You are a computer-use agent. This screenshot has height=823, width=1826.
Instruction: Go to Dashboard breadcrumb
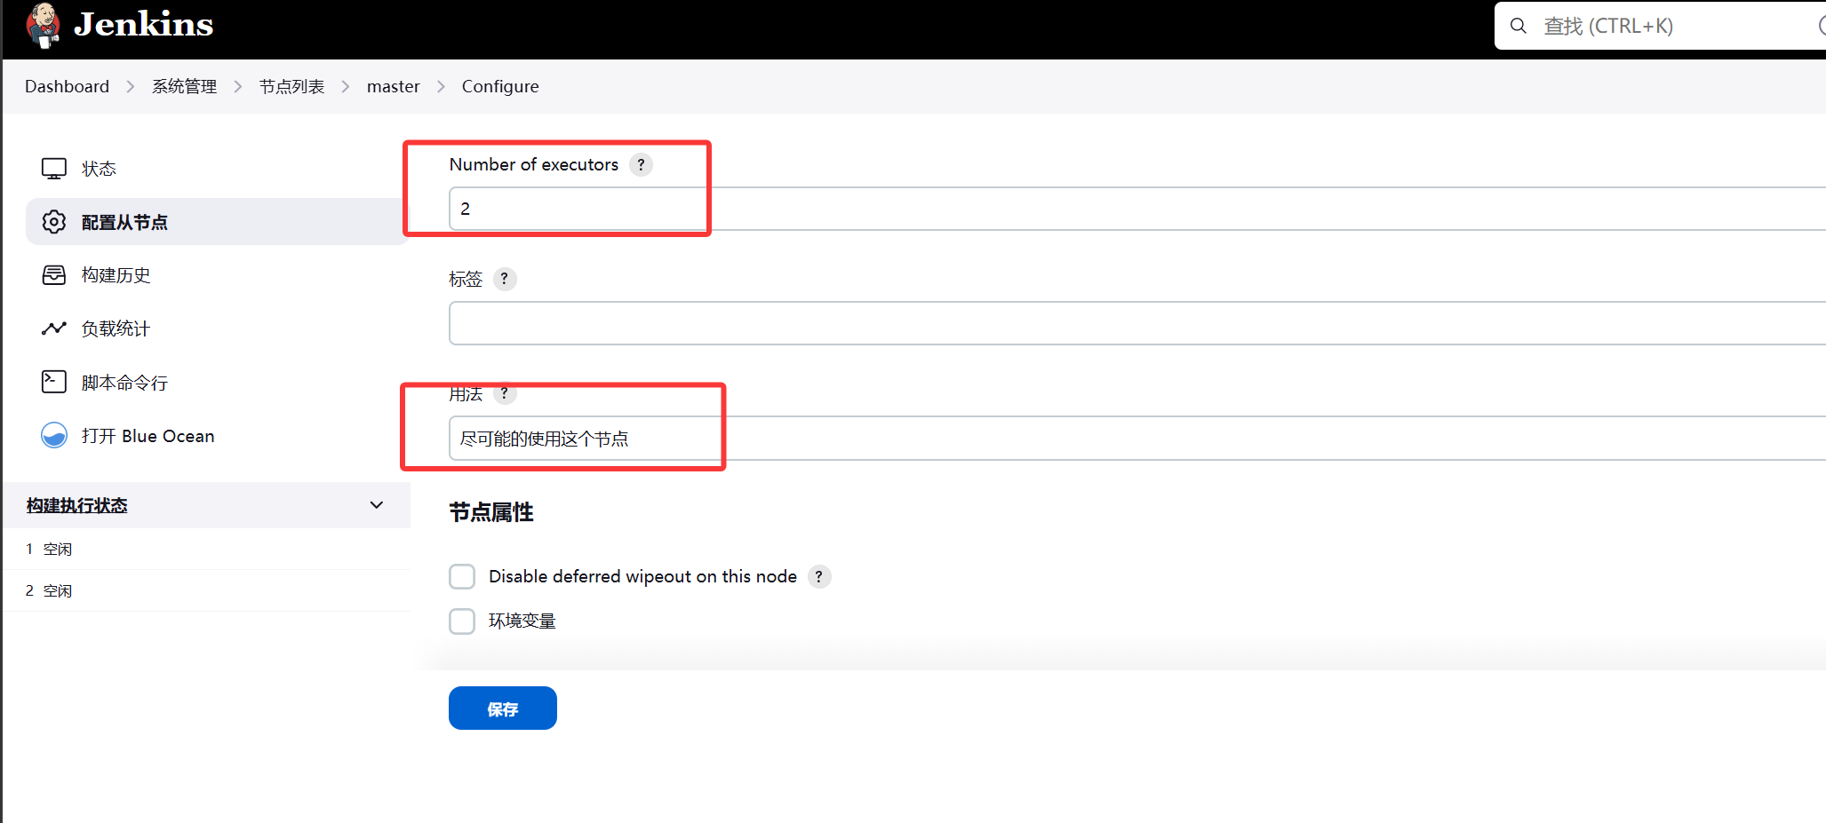tap(67, 86)
